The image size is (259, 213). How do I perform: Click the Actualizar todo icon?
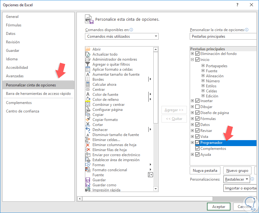click(x=88, y=54)
